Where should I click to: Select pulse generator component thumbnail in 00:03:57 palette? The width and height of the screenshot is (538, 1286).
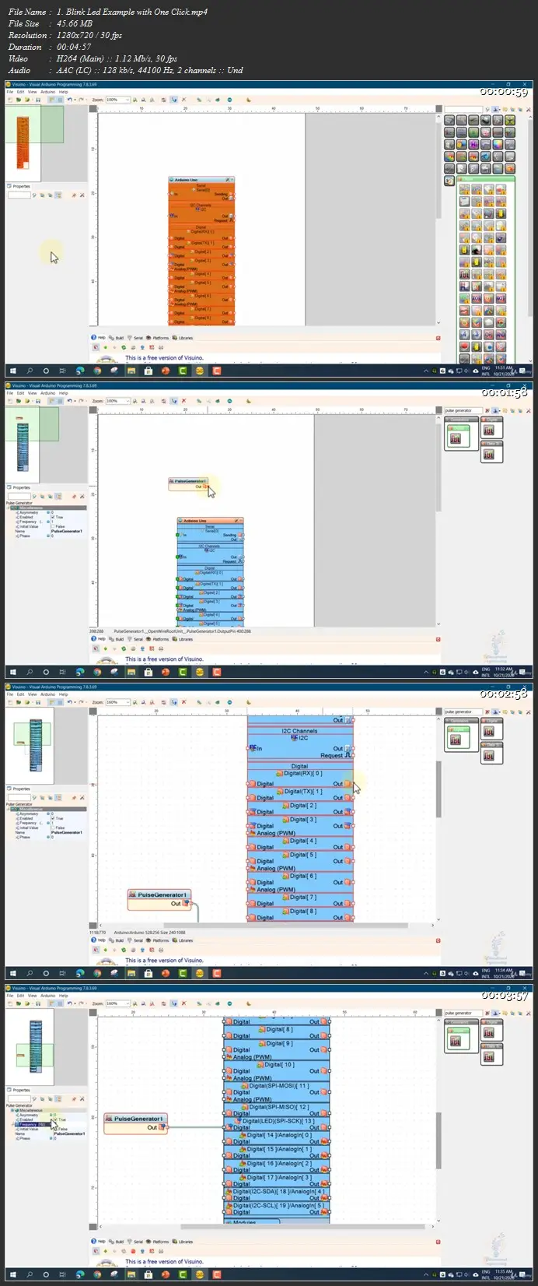coord(456,1041)
